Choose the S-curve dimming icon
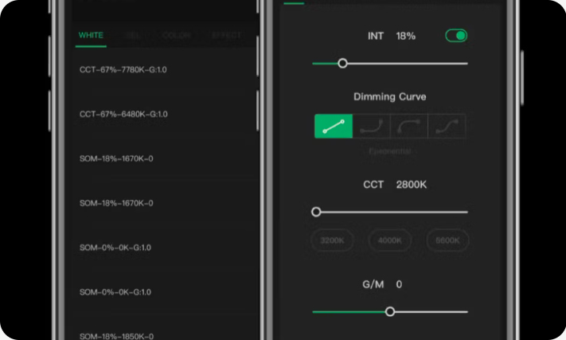This screenshot has height=340, width=566. click(x=447, y=126)
